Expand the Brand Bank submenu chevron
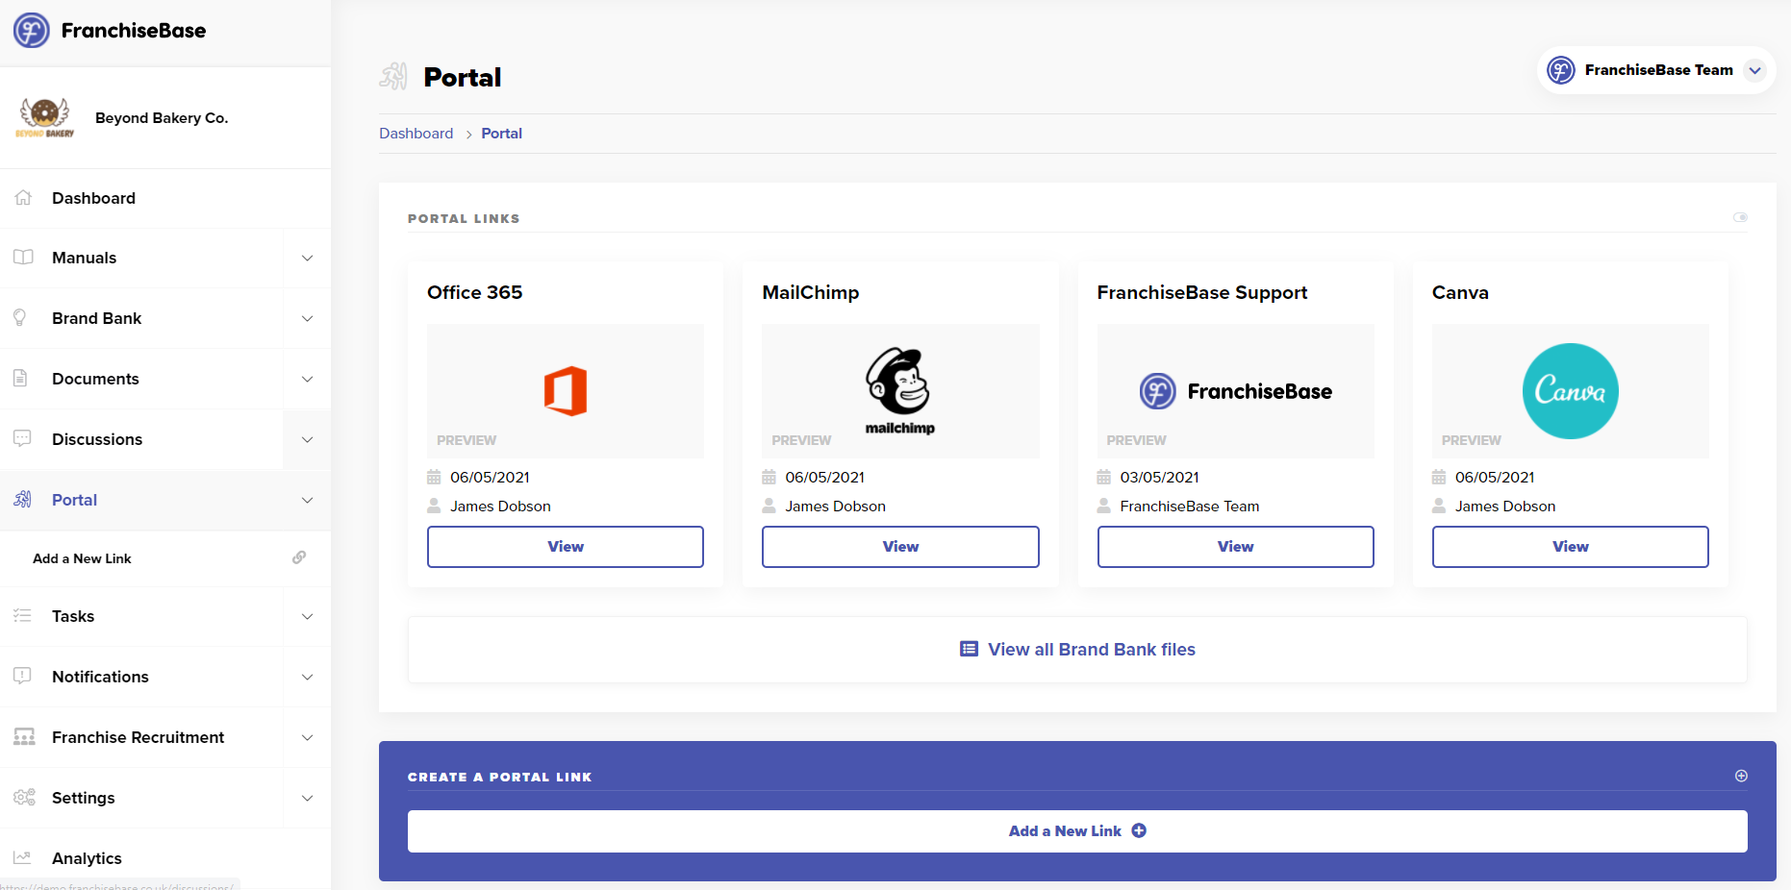The image size is (1791, 890). pyautogui.click(x=308, y=318)
